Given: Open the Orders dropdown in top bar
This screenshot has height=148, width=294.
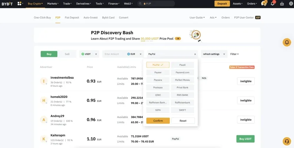Looking at the screenshot, I should point(252,4).
